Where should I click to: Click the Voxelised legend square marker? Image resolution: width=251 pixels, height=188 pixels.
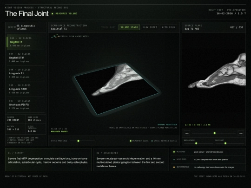click(174, 159)
